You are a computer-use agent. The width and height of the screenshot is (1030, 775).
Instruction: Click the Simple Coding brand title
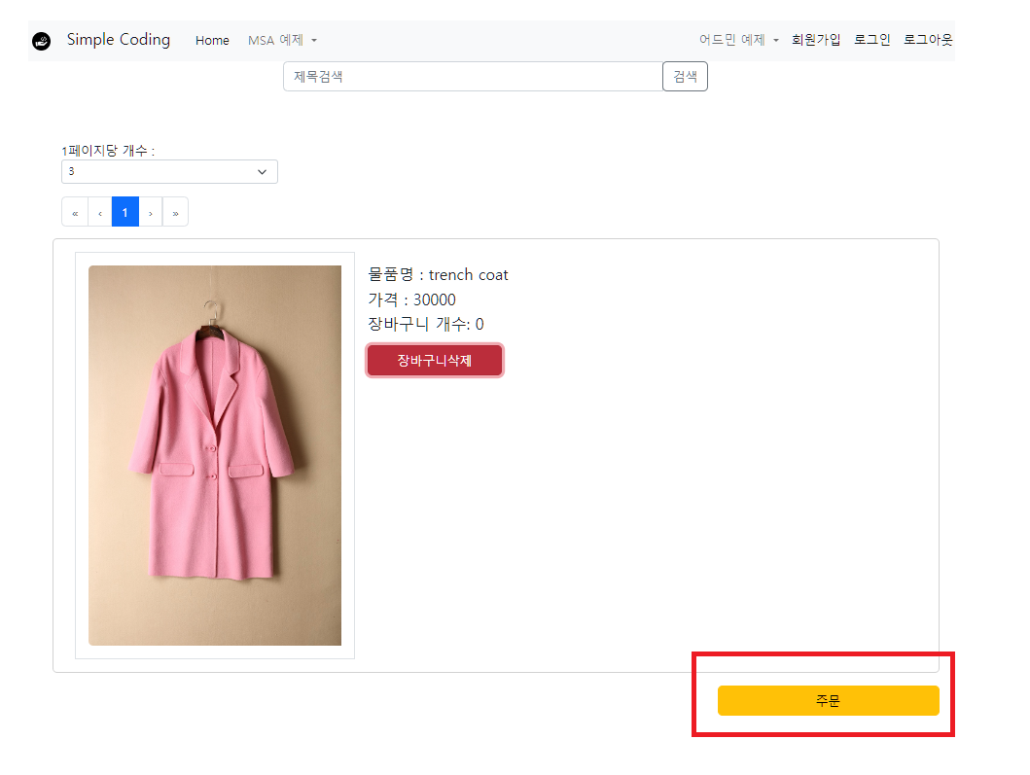[x=119, y=40]
